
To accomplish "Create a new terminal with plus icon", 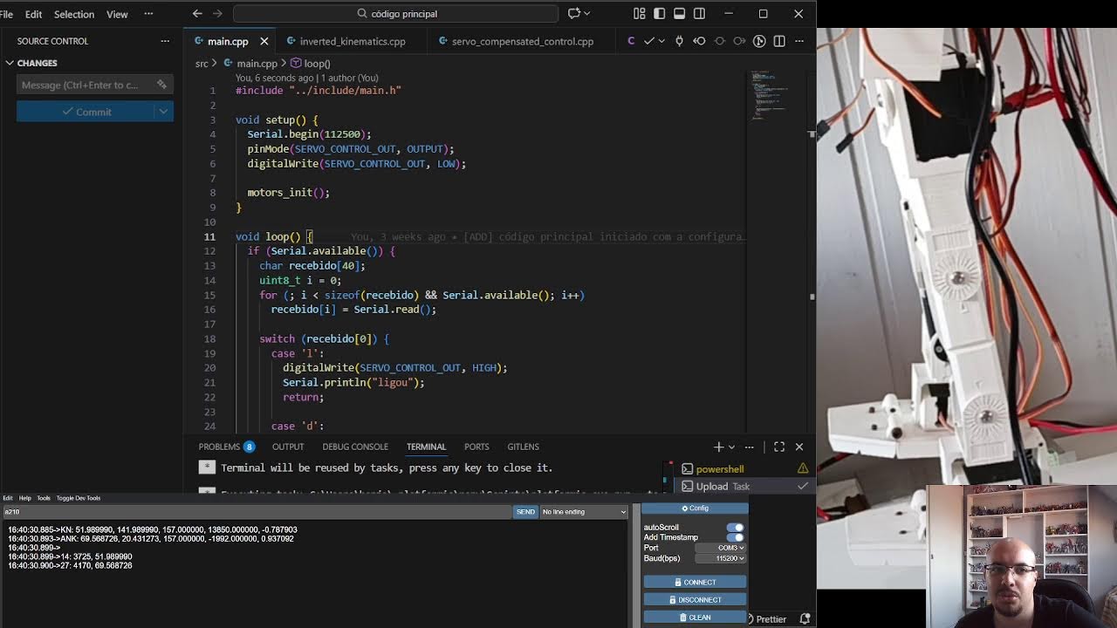I will tap(718, 447).
